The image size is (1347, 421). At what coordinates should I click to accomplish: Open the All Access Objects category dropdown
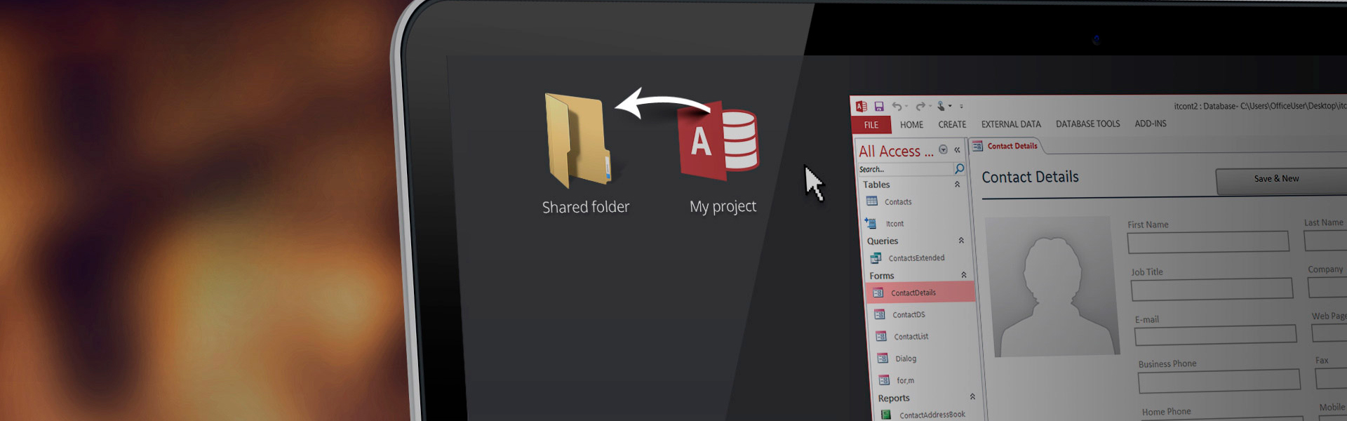943,149
